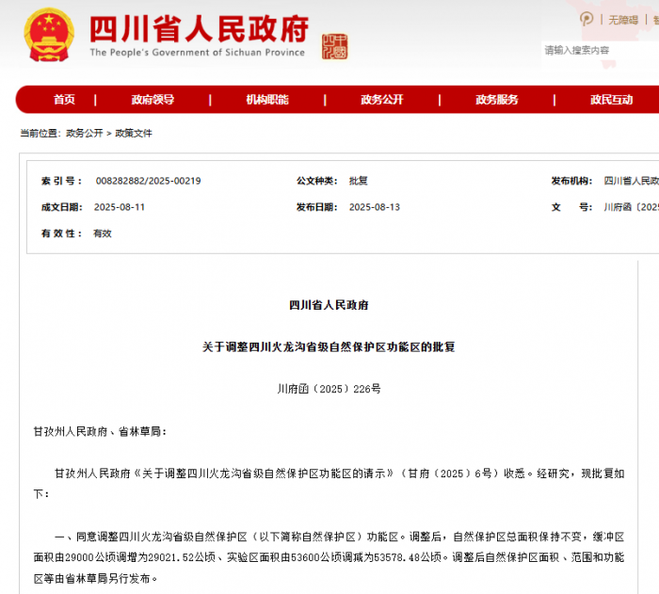Click the 公文种类 label
This screenshot has width=659, height=594.
tap(317, 181)
